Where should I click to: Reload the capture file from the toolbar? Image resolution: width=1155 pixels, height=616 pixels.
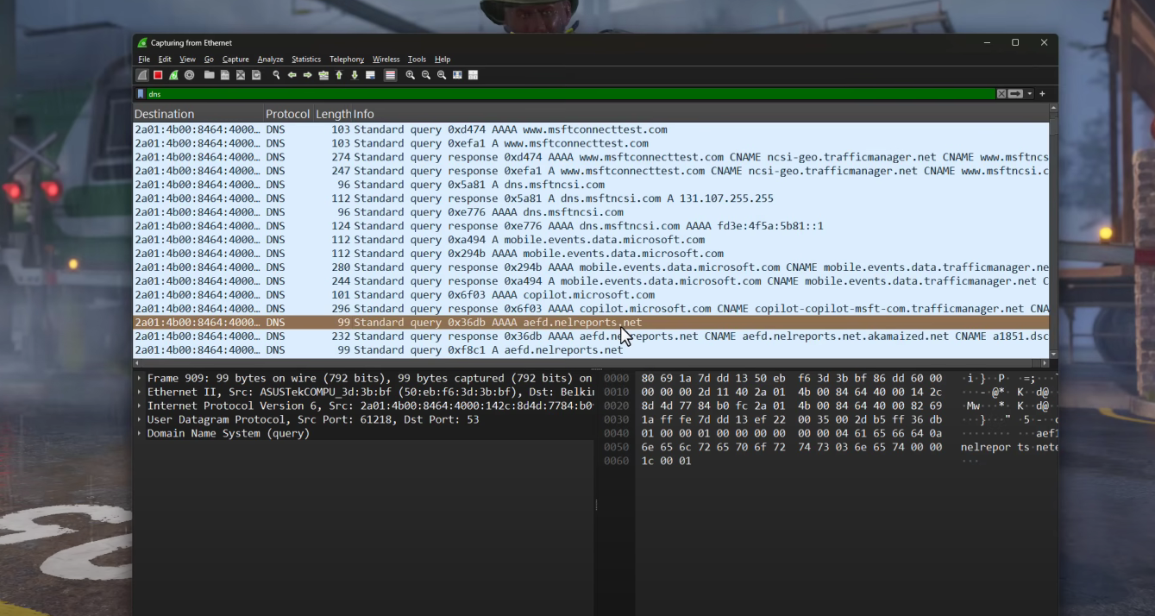pos(256,75)
